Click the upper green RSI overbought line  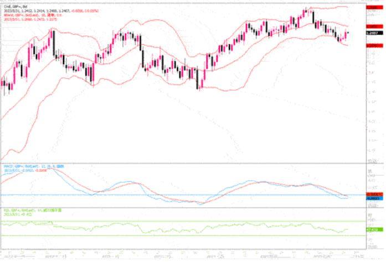coord(166,221)
